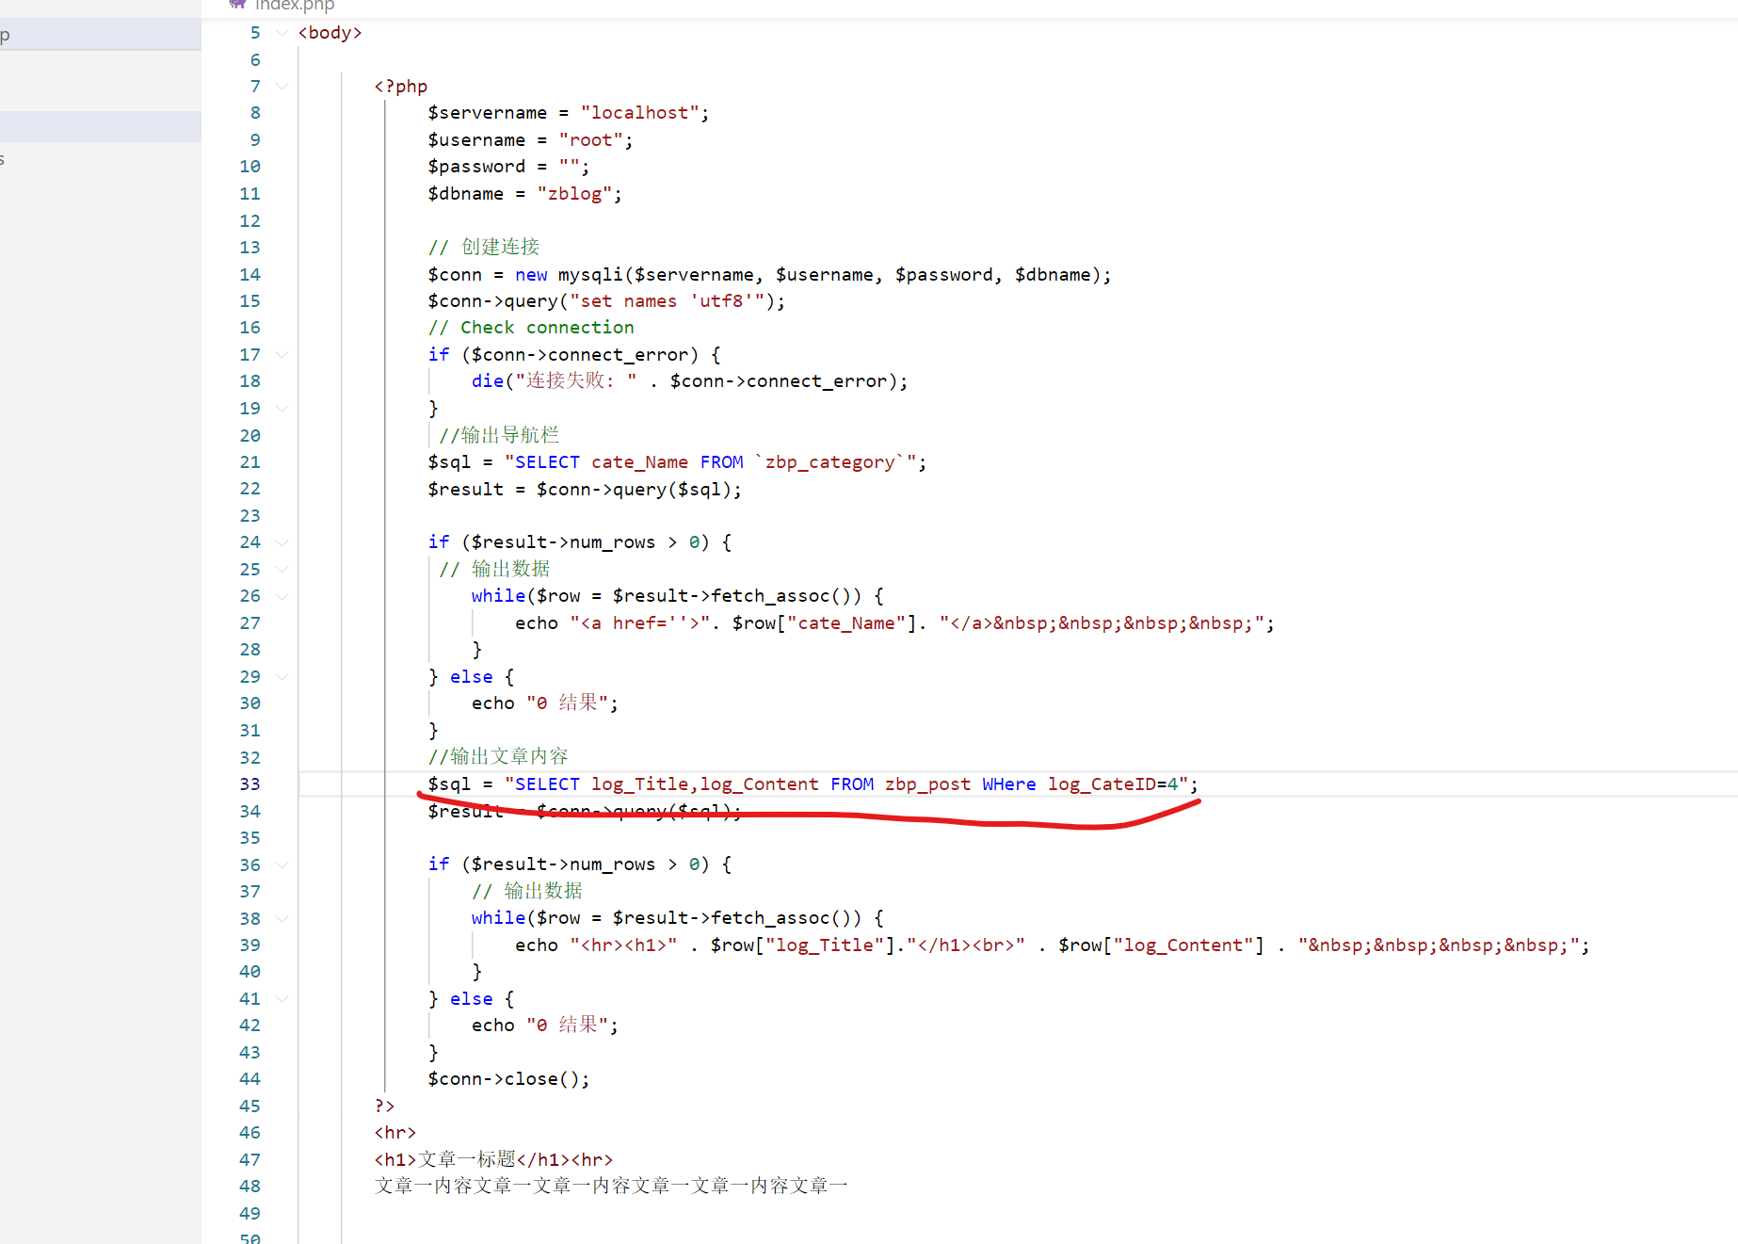Collapse the else block fold on line 41
Viewport: 1738px width, 1244px height.
point(282,999)
